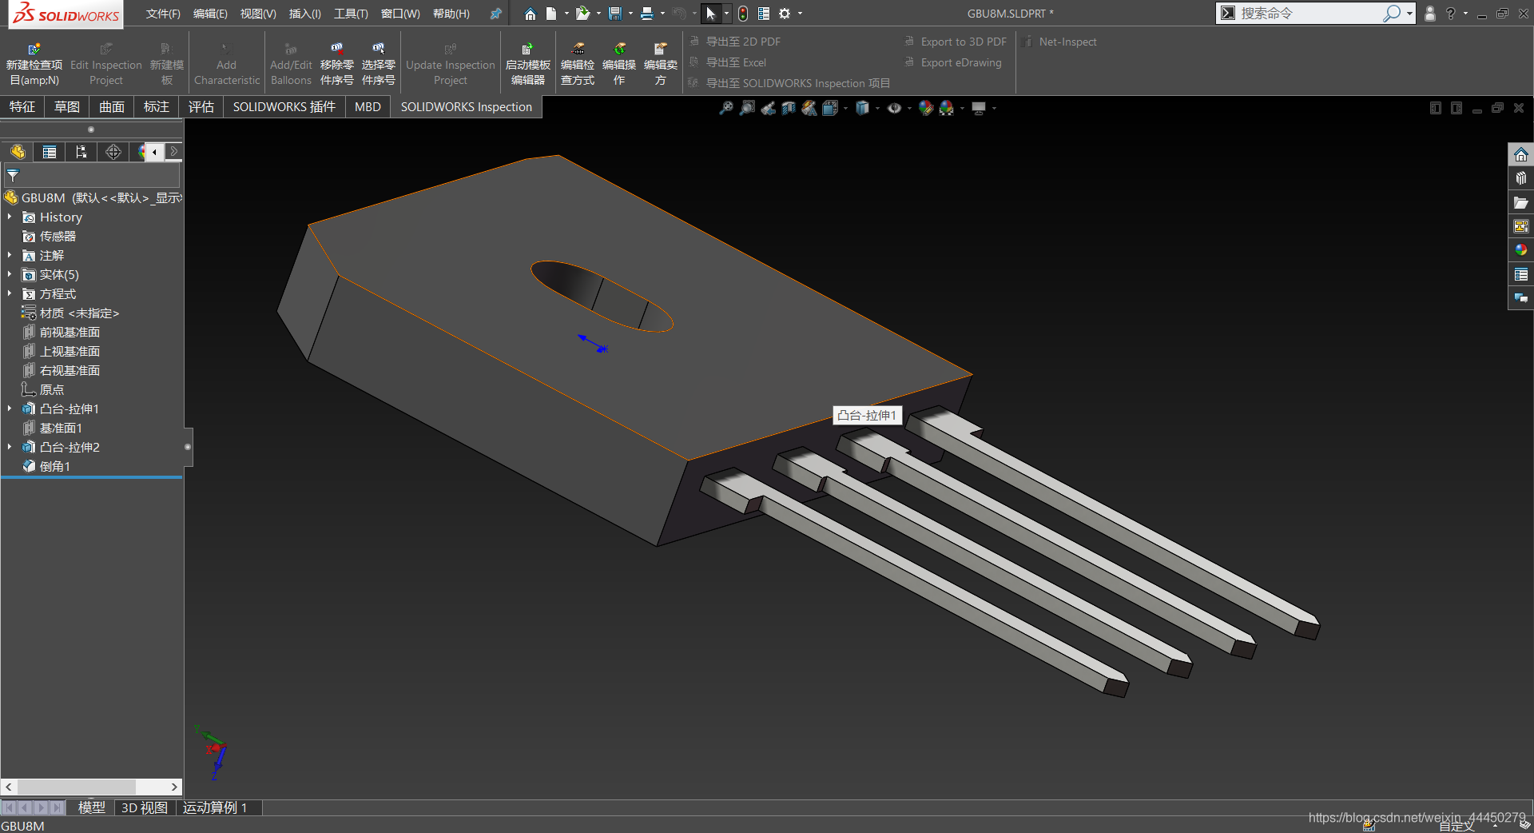The width and height of the screenshot is (1534, 833).
Task: Open the 工具(T) Tools menu
Action: [x=351, y=14]
